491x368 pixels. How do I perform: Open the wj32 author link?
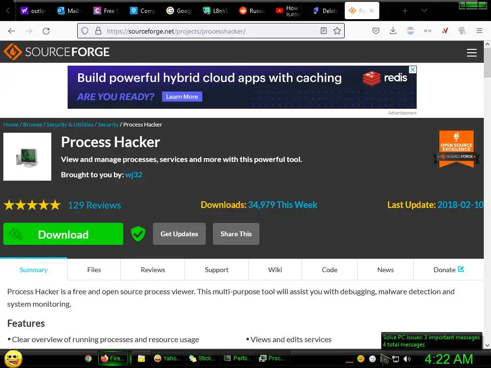pyautogui.click(x=134, y=174)
